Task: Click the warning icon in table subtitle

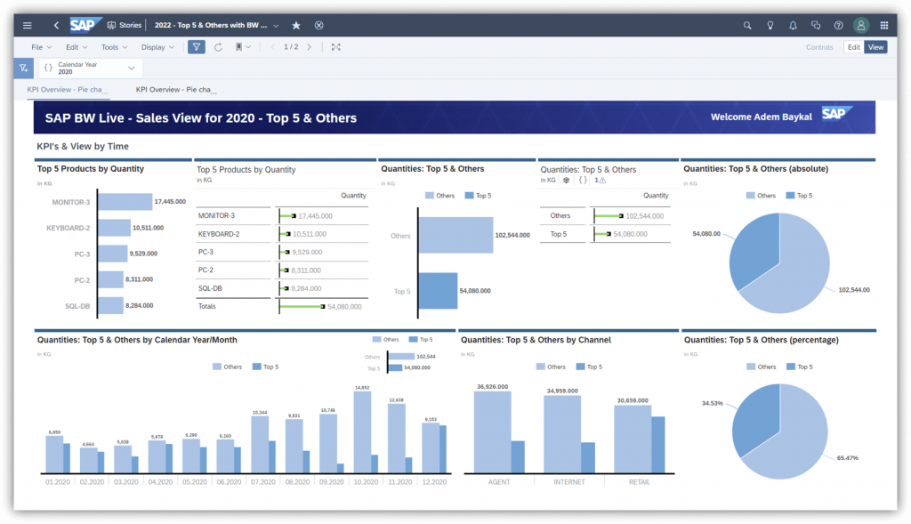Action: (x=602, y=181)
